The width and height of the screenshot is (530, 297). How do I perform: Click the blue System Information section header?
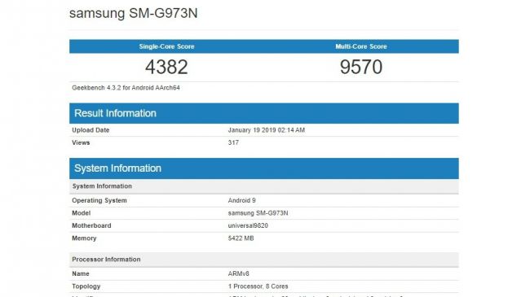pyautogui.click(x=264, y=168)
